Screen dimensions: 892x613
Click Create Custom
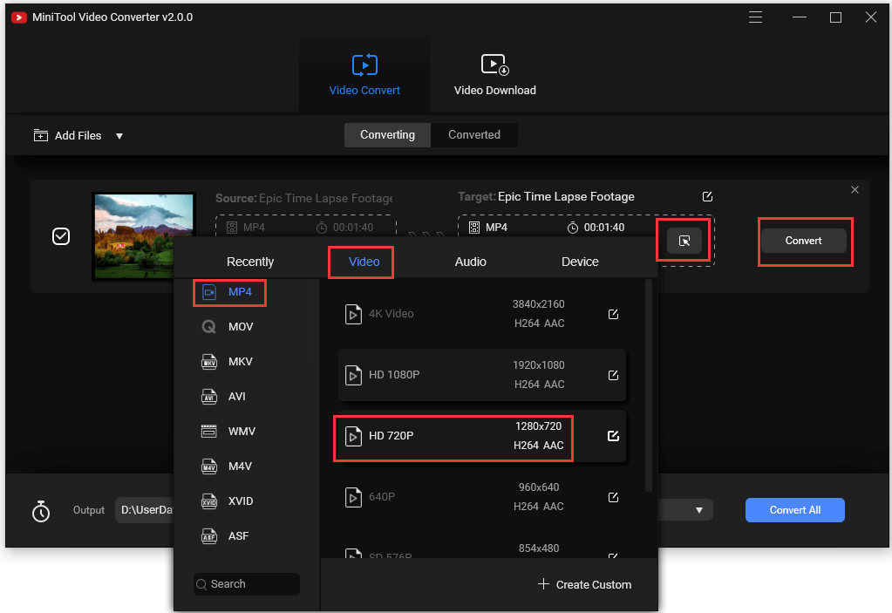pos(584,584)
